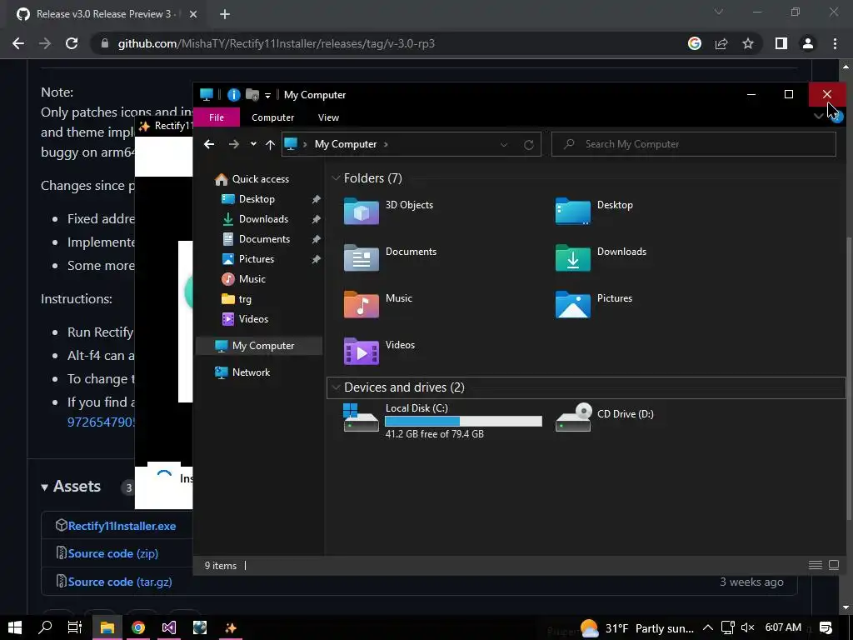Select My Computer in navigation pane
This screenshot has width=853, height=640.
[x=260, y=346]
